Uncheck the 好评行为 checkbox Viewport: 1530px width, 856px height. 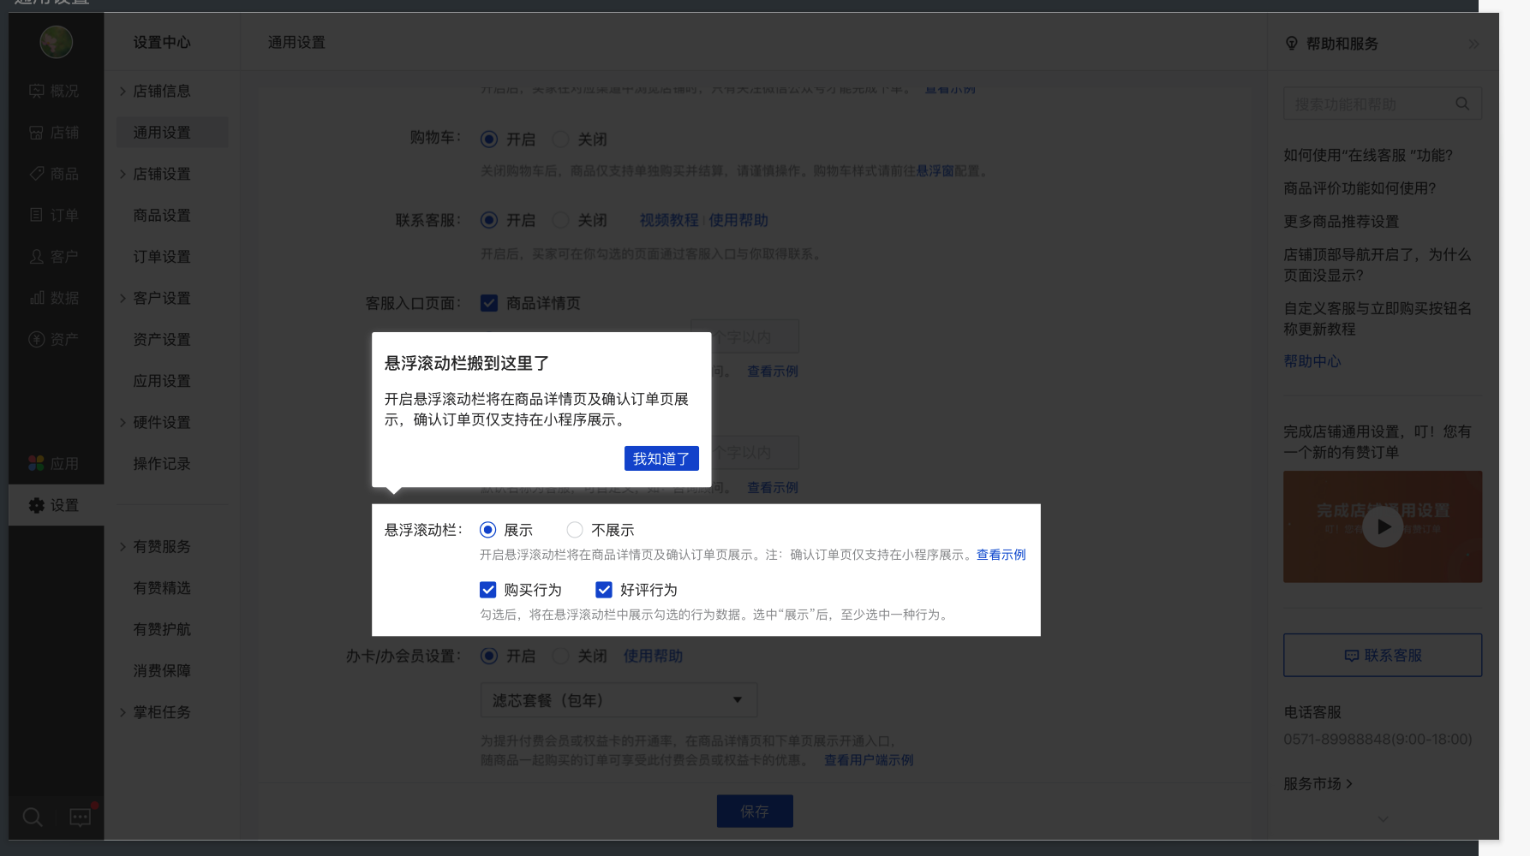coord(604,590)
